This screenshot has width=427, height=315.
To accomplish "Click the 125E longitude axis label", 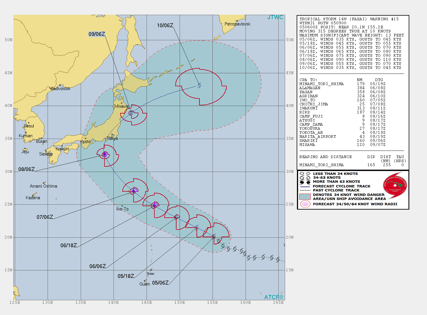I will click(x=15, y=303).
